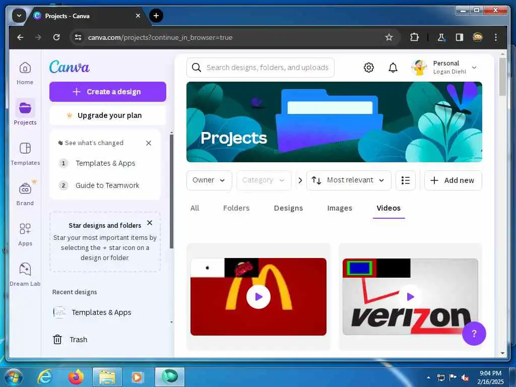This screenshot has width=516, height=387.
Task: Select the Videos tab
Action: pyautogui.click(x=389, y=208)
